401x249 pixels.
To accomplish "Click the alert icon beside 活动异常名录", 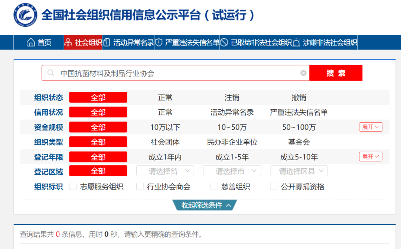I will point(106,42).
